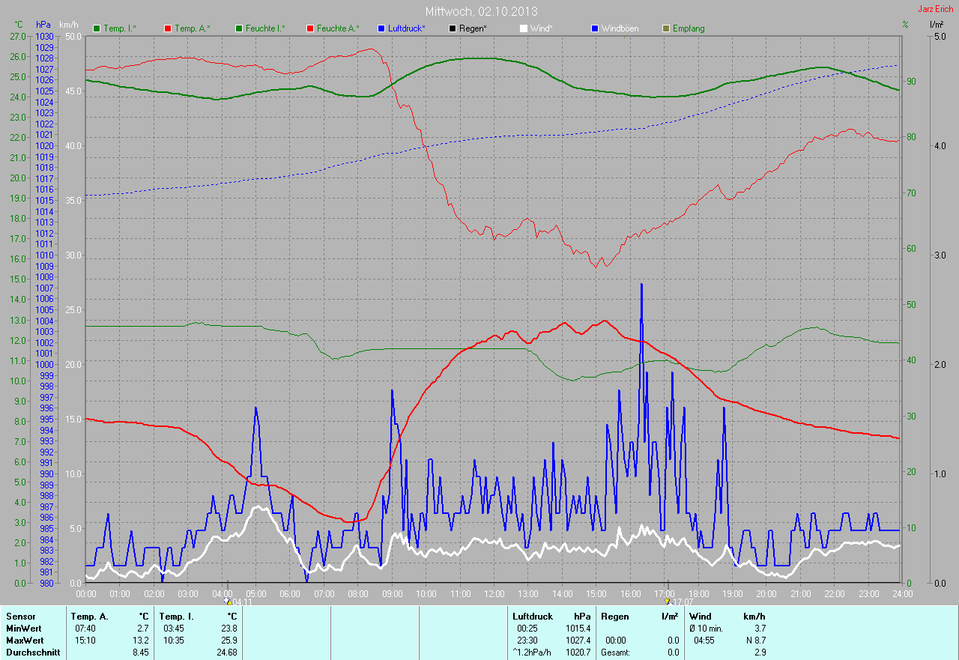Click the "Temp. A." column header in the table
The height and width of the screenshot is (660, 959).
point(89,617)
